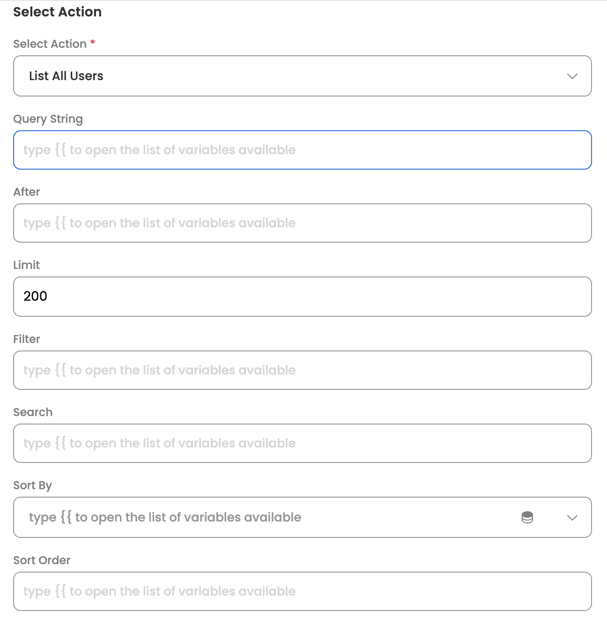This screenshot has height=626, width=607.
Task: Click into the After input box
Action: [302, 223]
